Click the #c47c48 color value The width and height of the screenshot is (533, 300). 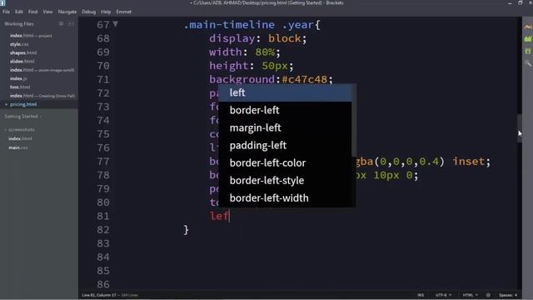304,79
